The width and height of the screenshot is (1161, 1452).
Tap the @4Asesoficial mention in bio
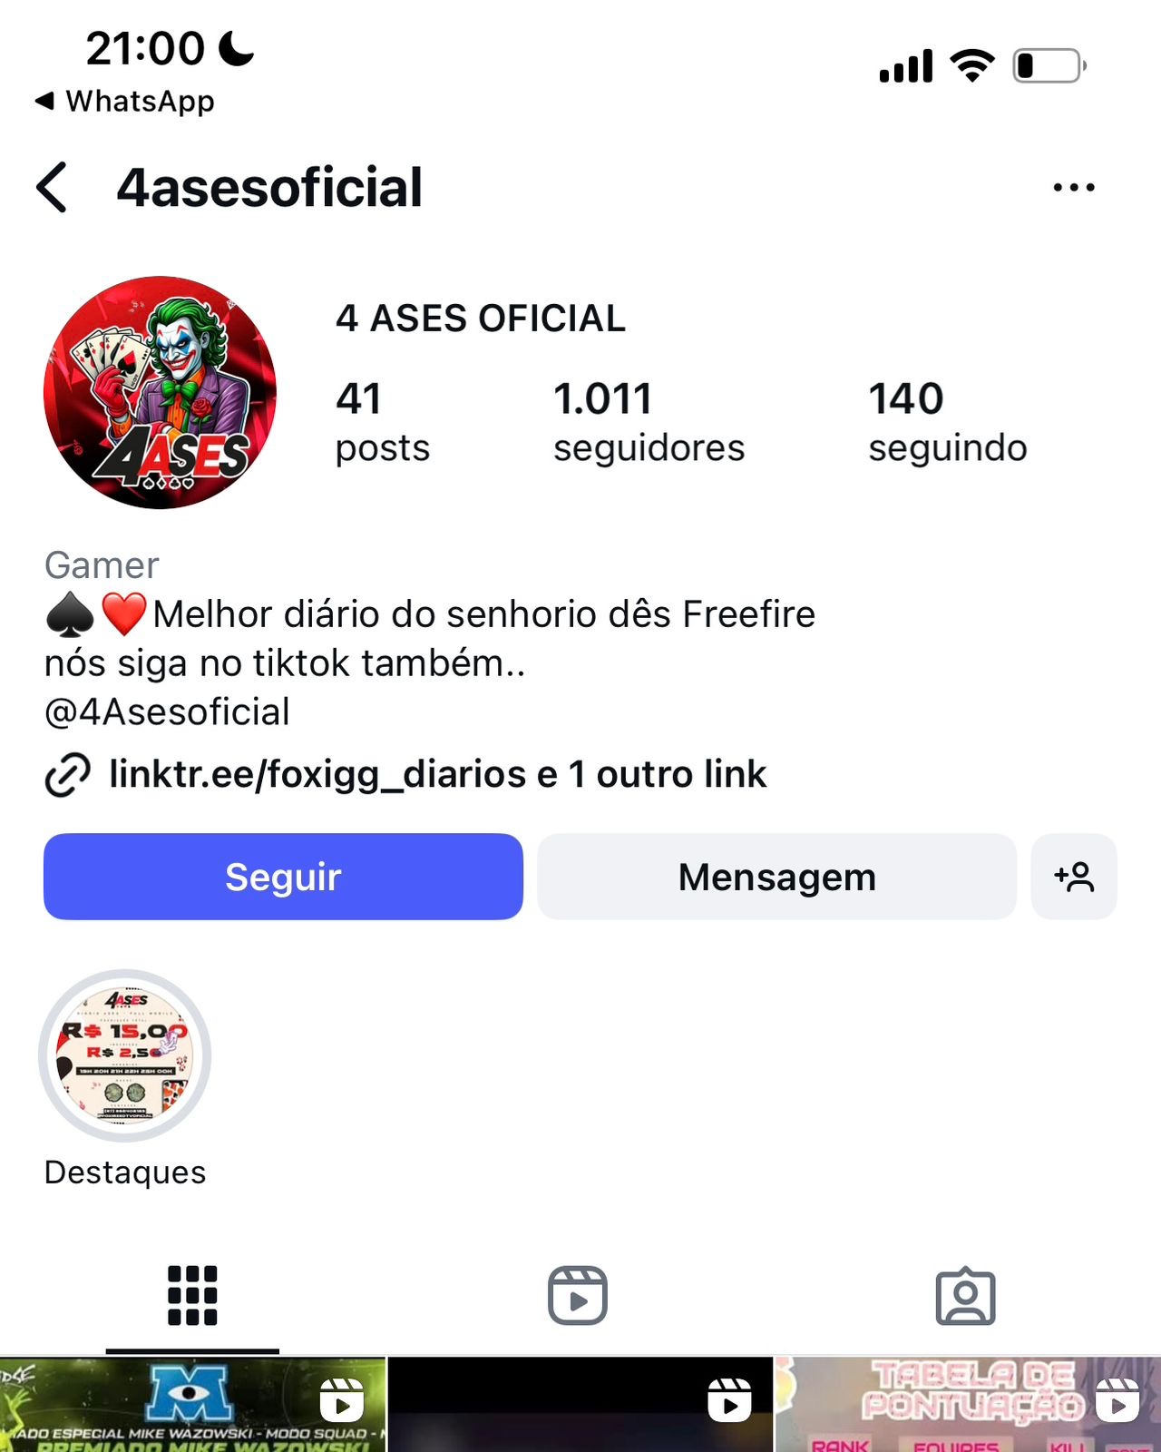167,712
